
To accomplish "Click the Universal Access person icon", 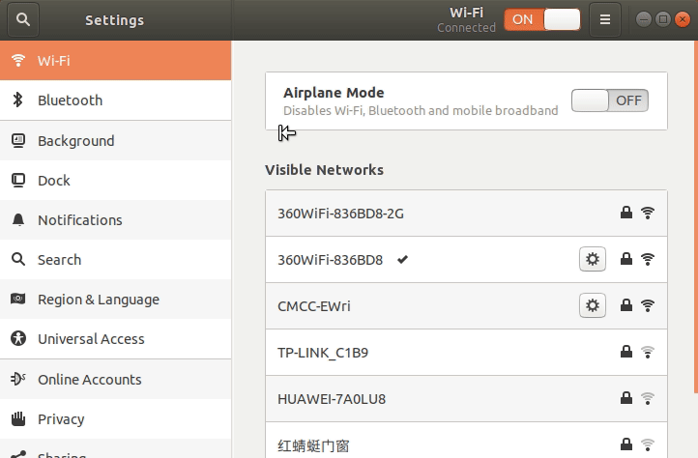I will point(18,339).
